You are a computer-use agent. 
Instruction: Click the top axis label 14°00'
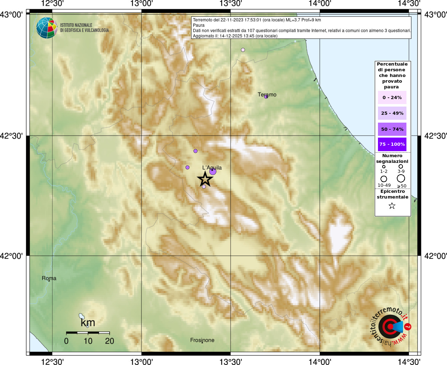[x=320, y=4]
